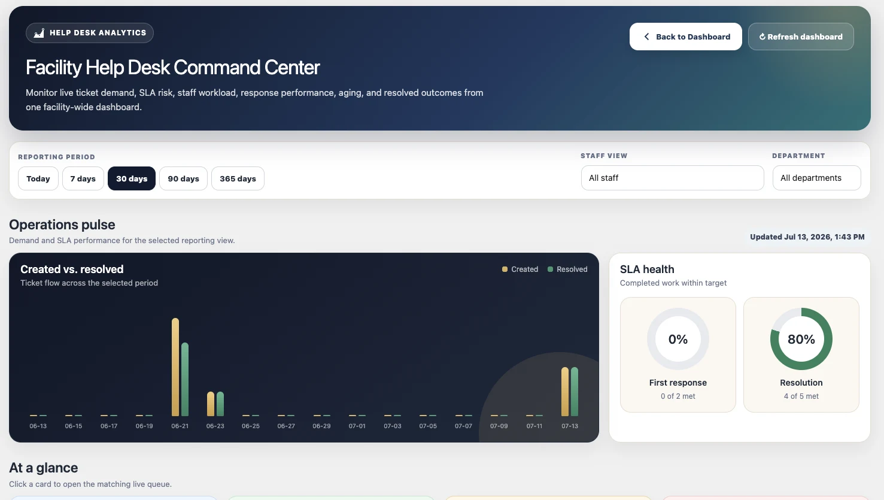884x500 pixels.
Task: Click the Reporting Period label
Action: point(56,157)
